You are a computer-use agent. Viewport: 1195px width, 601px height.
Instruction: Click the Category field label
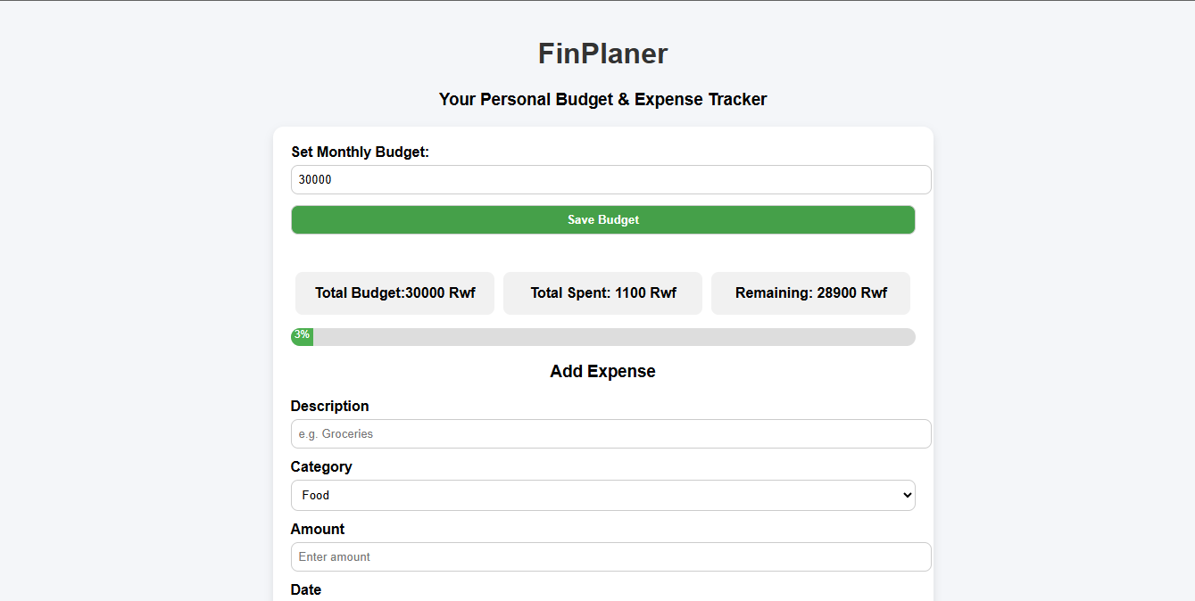click(x=321, y=467)
